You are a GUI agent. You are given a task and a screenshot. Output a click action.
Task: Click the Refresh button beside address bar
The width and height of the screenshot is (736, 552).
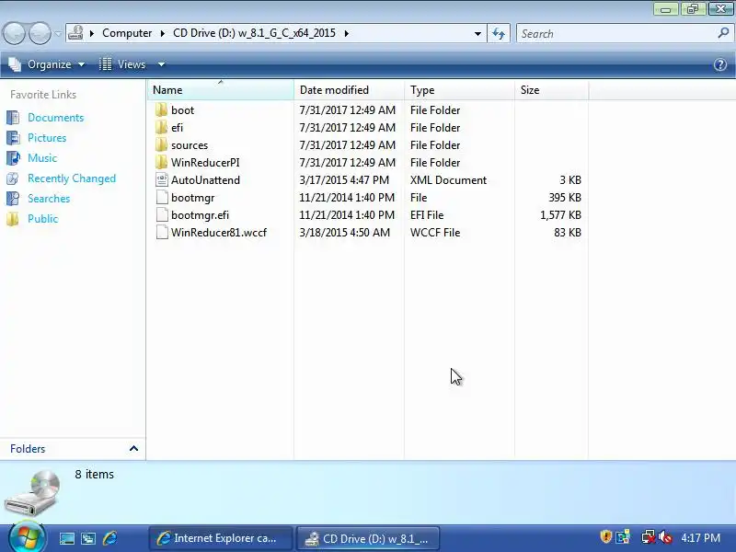point(499,33)
